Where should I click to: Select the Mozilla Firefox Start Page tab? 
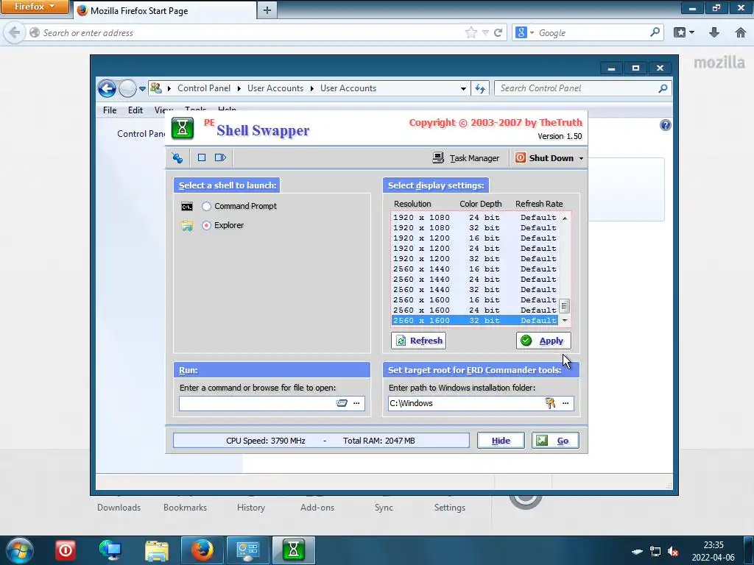165,10
